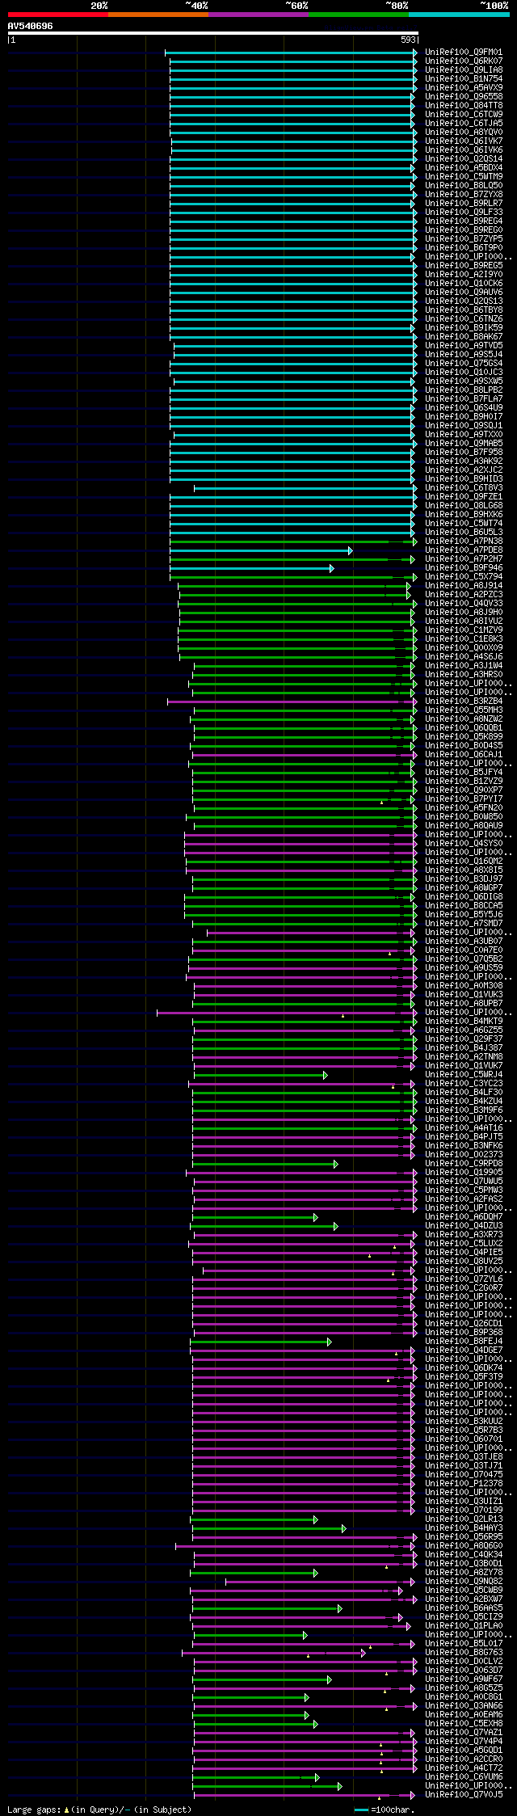Select hit UniRef100_B5JFY4
517x1816 pixels.
(x=464, y=773)
